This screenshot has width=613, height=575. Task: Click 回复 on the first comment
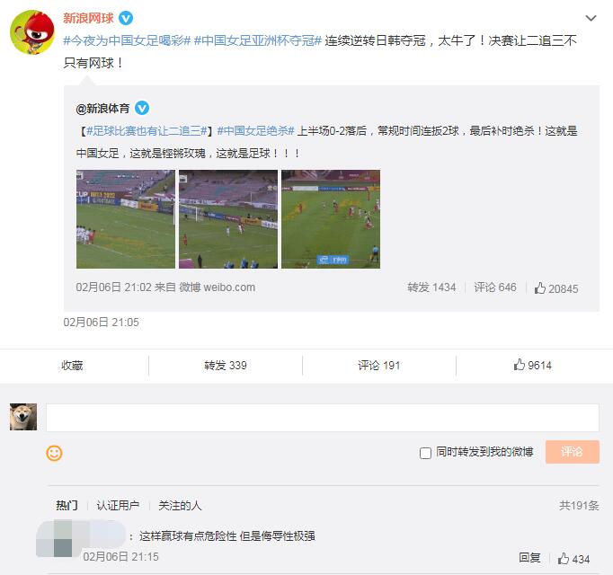(529, 557)
